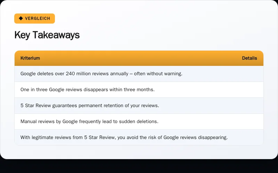
Task: Click the Details column header
Action: click(250, 58)
